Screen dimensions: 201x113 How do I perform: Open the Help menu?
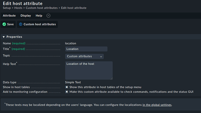[x=39, y=16]
